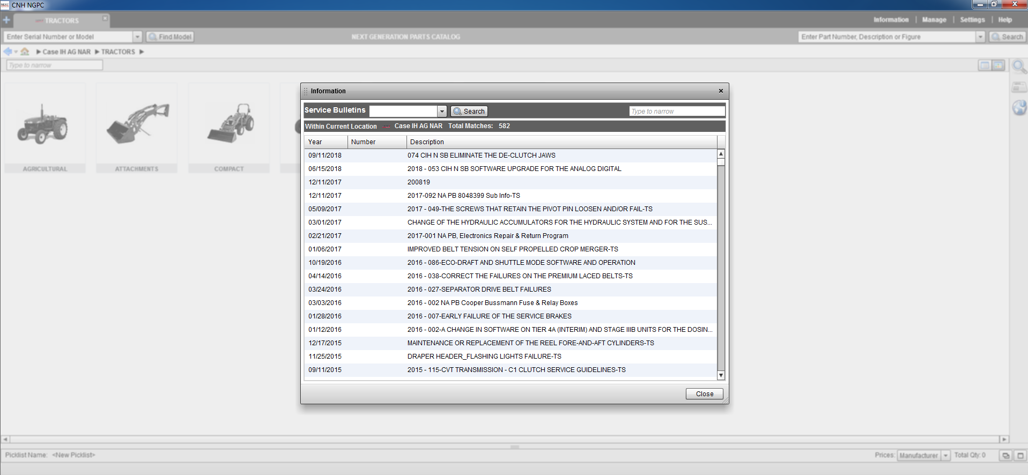Screen dimensions: 1028x475
Task: Select bulletin about screws retaining the pivot pin
Action: pos(511,209)
